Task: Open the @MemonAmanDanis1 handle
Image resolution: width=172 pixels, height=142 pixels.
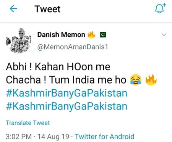Action: [x=73, y=47]
